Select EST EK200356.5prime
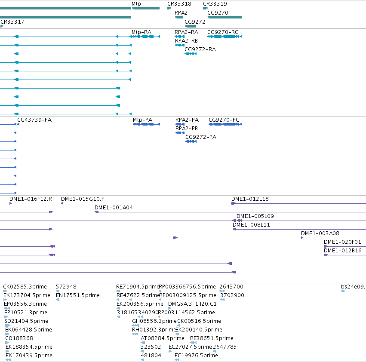 click(140, 304)
